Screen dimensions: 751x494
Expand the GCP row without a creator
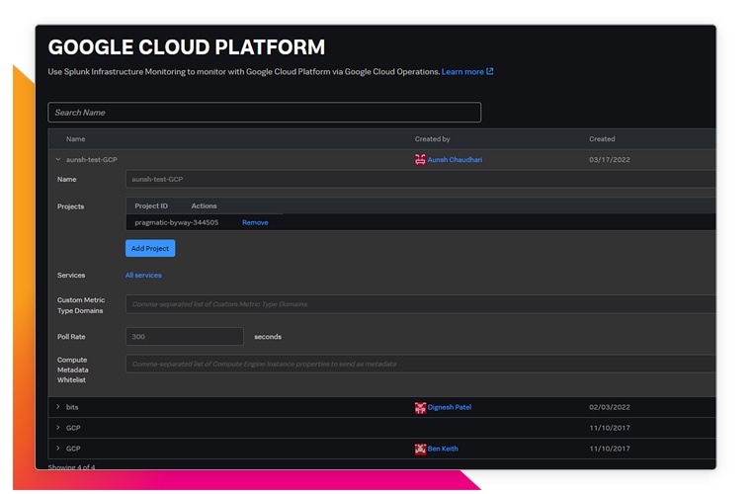58,428
